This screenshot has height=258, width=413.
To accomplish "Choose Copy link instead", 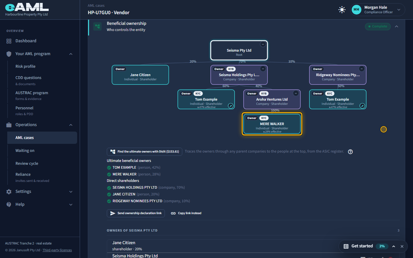I will (x=186, y=213).
